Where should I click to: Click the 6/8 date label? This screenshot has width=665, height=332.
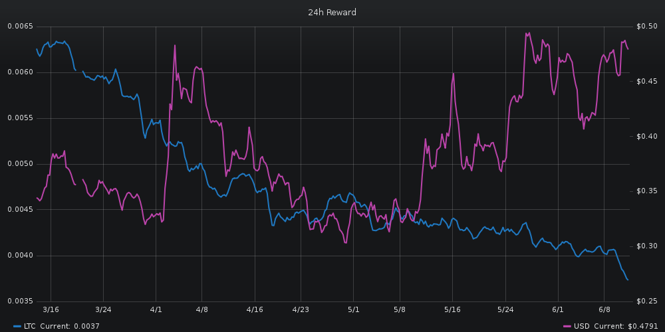(x=604, y=309)
